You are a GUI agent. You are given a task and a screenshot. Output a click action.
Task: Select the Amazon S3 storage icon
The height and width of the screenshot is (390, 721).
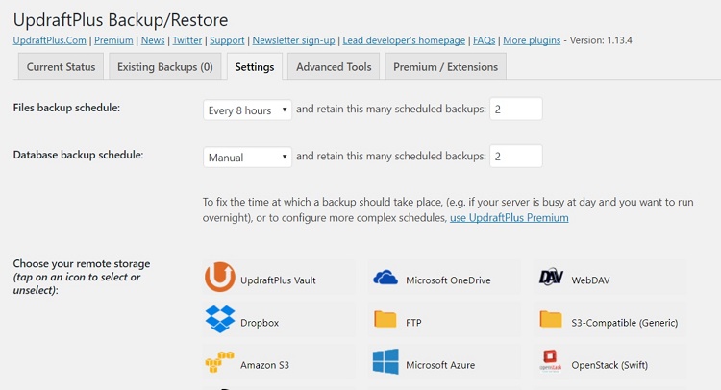click(x=219, y=362)
